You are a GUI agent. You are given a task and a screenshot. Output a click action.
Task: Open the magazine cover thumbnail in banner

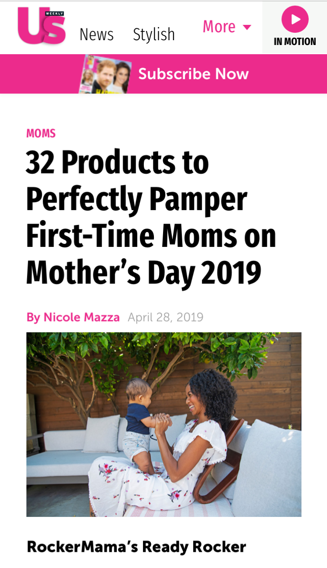point(105,74)
